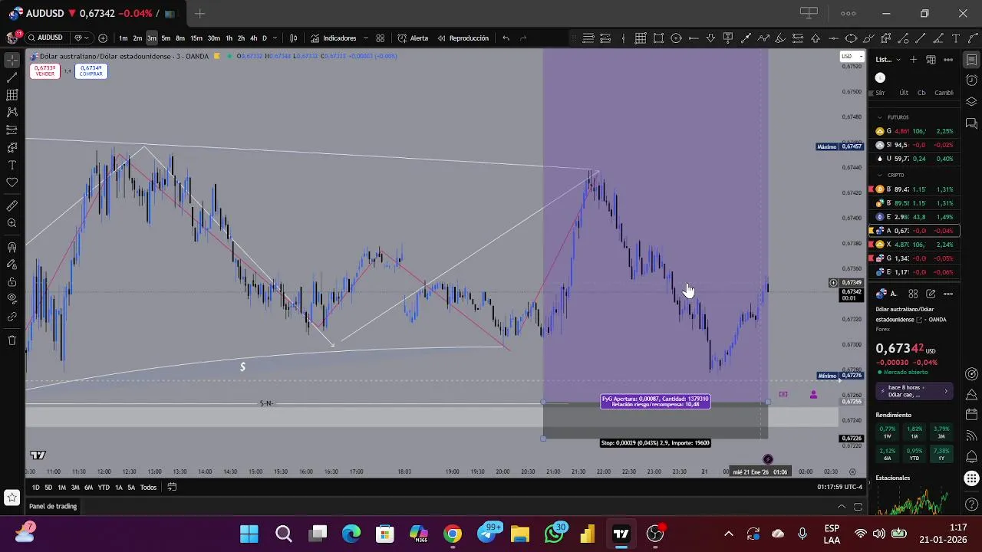
Task: Expand the timeframe dropdown arrow
Action: pos(275,38)
